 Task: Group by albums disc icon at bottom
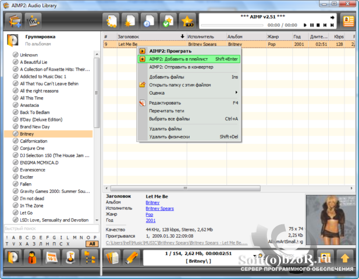(x=13, y=257)
